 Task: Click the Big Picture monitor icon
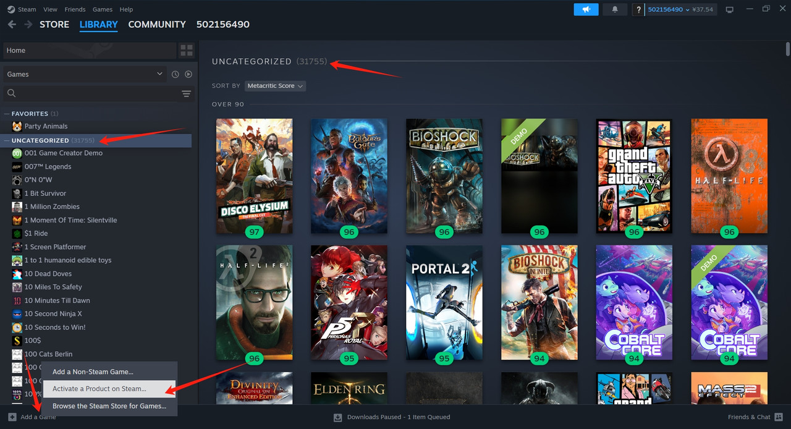pyautogui.click(x=729, y=9)
